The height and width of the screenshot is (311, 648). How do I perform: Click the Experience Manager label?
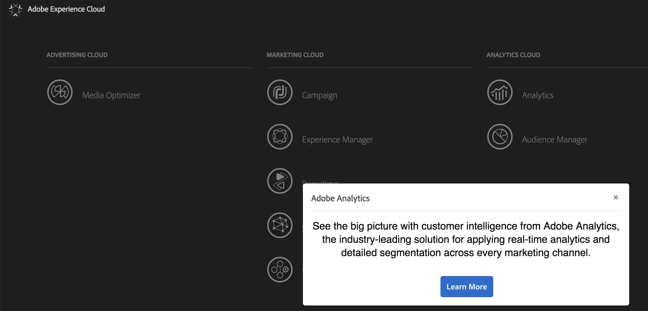pyautogui.click(x=337, y=139)
